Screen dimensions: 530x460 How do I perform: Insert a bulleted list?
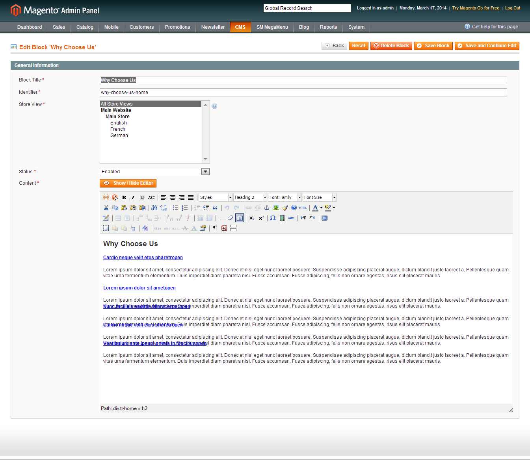pyautogui.click(x=176, y=208)
